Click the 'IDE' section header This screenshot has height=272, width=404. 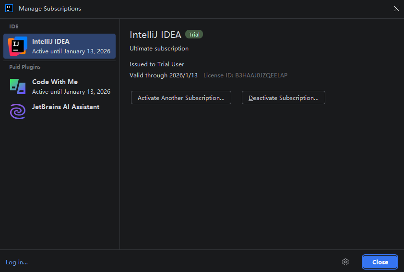pyautogui.click(x=13, y=26)
